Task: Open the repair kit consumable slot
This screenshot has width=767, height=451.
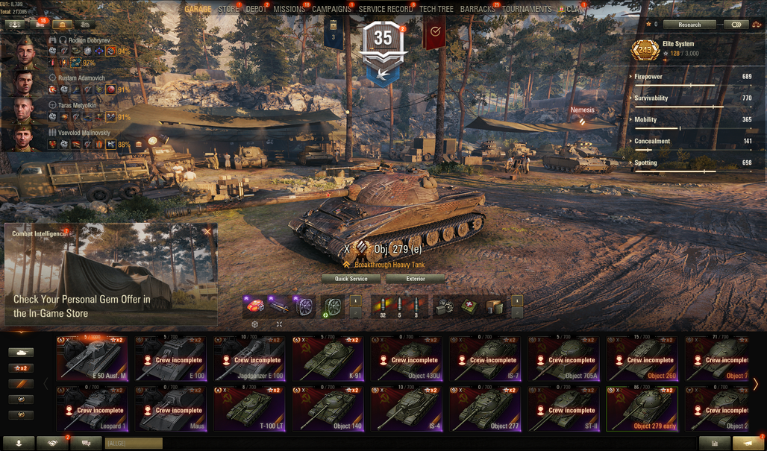Action: tap(444, 306)
